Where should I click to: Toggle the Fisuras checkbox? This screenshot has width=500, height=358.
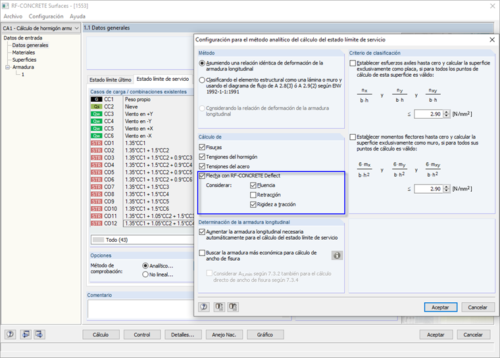202,147
